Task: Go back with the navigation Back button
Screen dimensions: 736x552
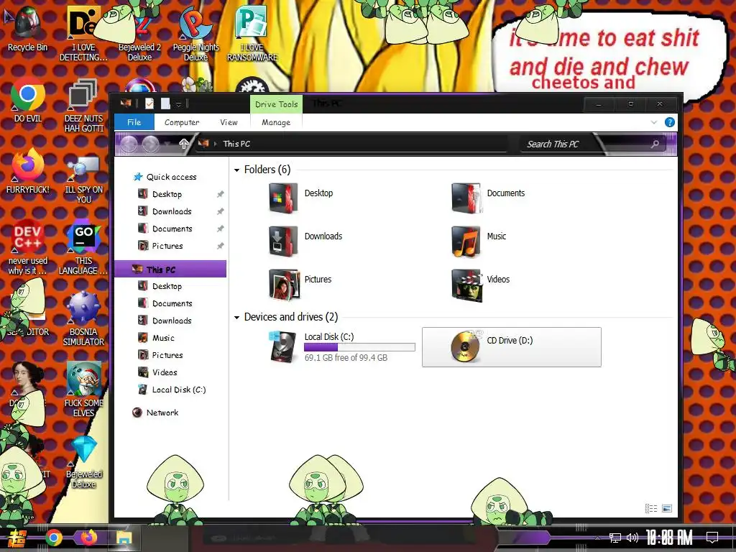Action: tap(129, 144)
